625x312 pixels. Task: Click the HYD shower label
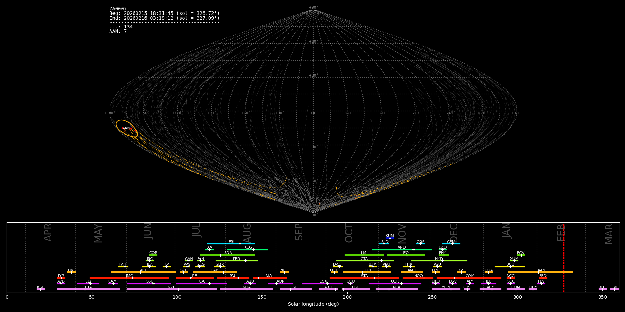(x=439, y=259)
